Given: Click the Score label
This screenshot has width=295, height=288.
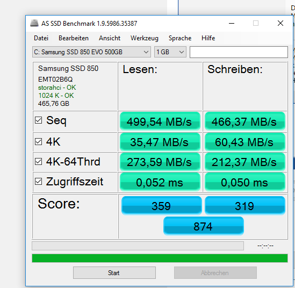Looking at the screenshot, I should (x=59, y=204).
